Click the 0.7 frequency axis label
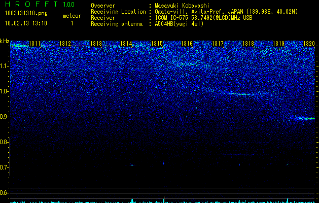The height and width of the screenshot is (203, 319). tap(4, 167)
